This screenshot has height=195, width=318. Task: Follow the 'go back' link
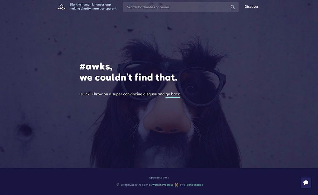[173, 94]
